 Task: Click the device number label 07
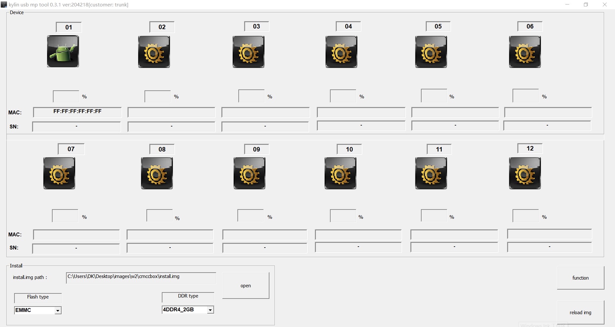click(71, 149)
